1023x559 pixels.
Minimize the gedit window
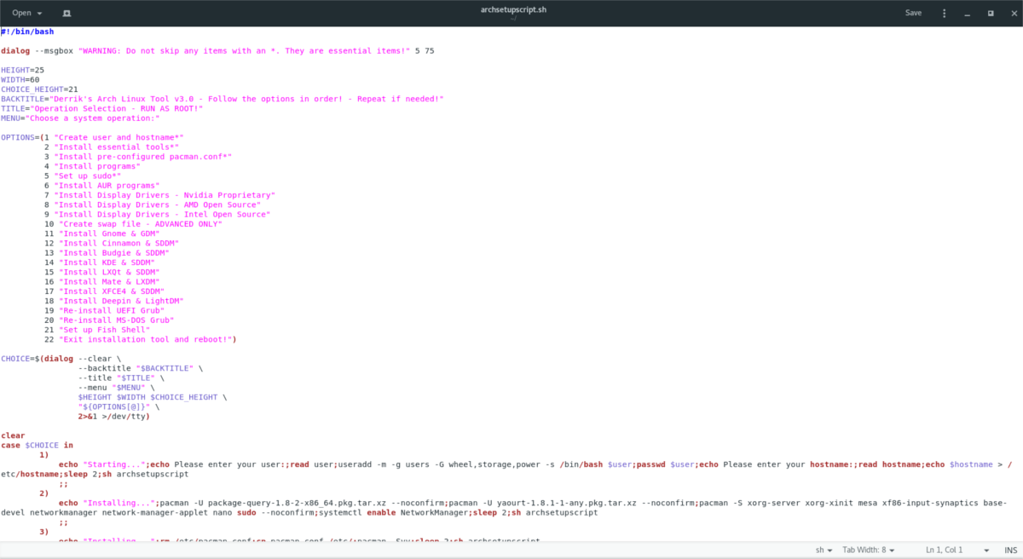pos(968,13)
